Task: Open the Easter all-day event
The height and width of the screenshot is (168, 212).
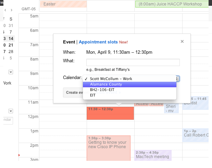Action: point(63,4)
